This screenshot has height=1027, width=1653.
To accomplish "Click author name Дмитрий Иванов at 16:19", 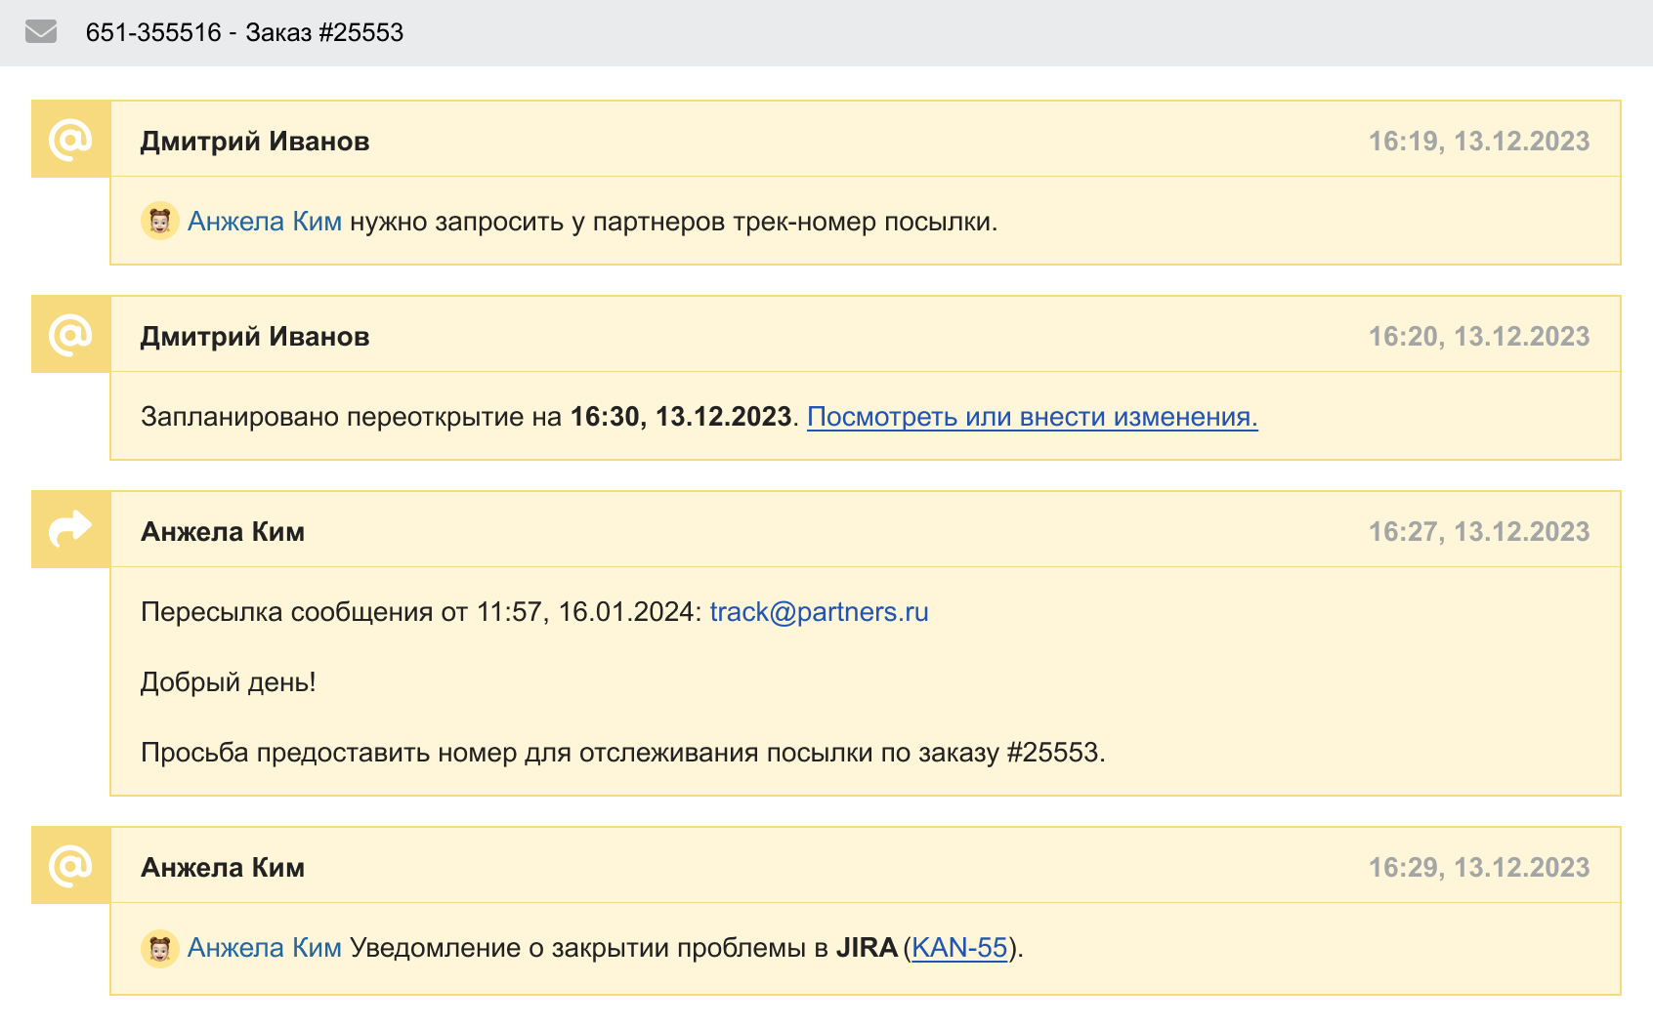I will click(255, 142).
